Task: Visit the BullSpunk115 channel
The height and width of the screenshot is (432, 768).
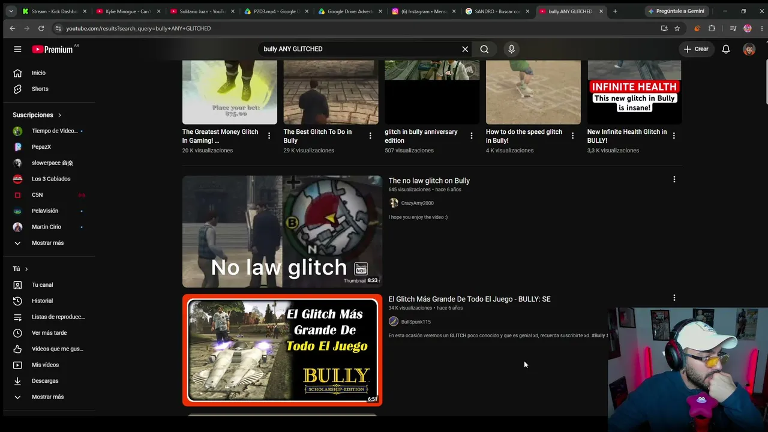Action: tap(416, 322)
